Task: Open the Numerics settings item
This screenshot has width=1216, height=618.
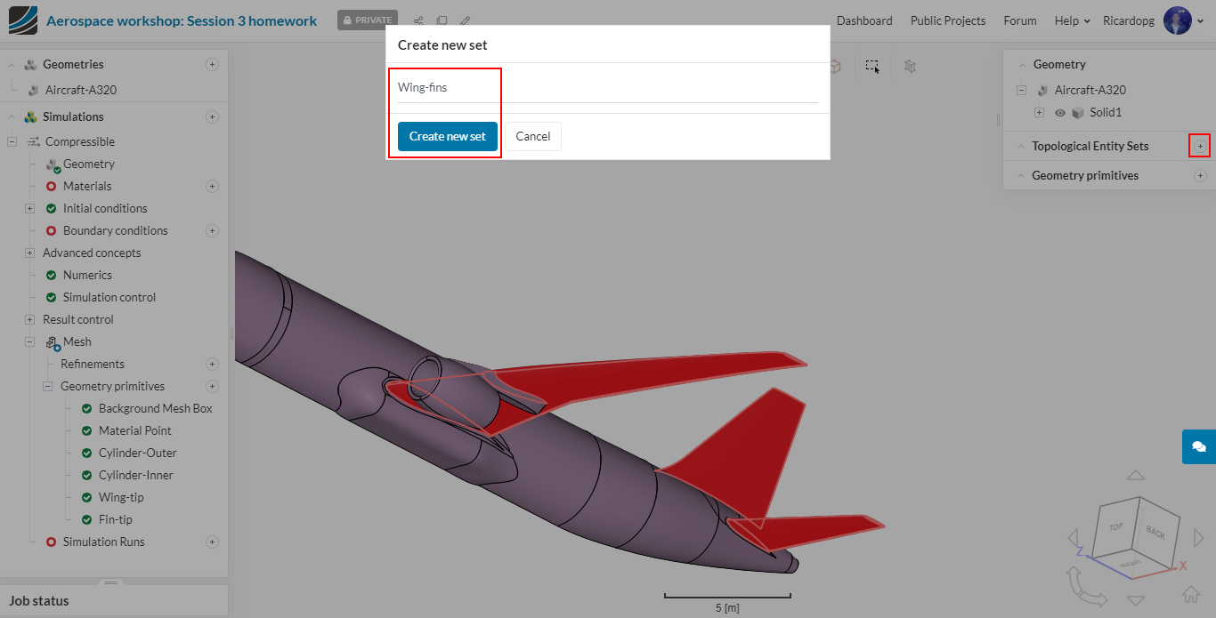Action: [x=87, y=275]
